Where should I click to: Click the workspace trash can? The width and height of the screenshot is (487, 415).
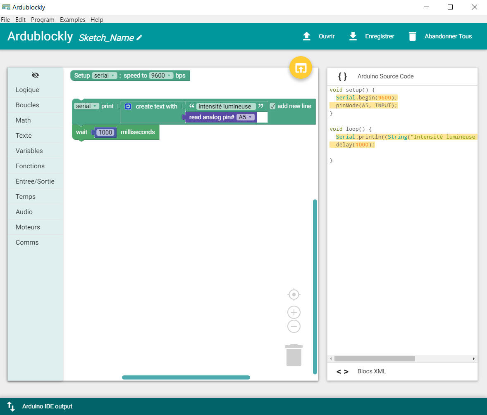click(294, 355)
